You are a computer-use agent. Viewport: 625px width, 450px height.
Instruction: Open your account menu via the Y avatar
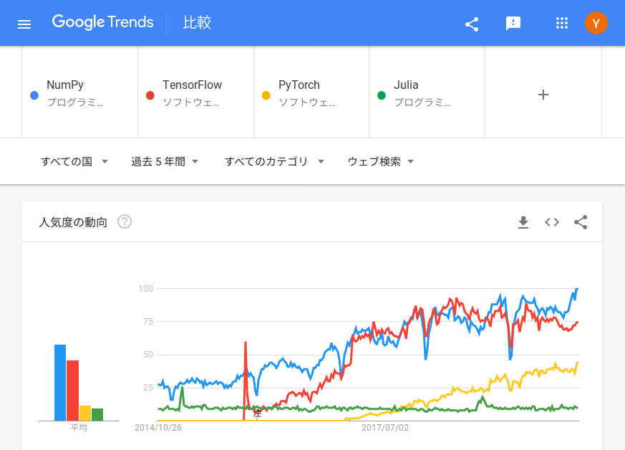(596, 23)
